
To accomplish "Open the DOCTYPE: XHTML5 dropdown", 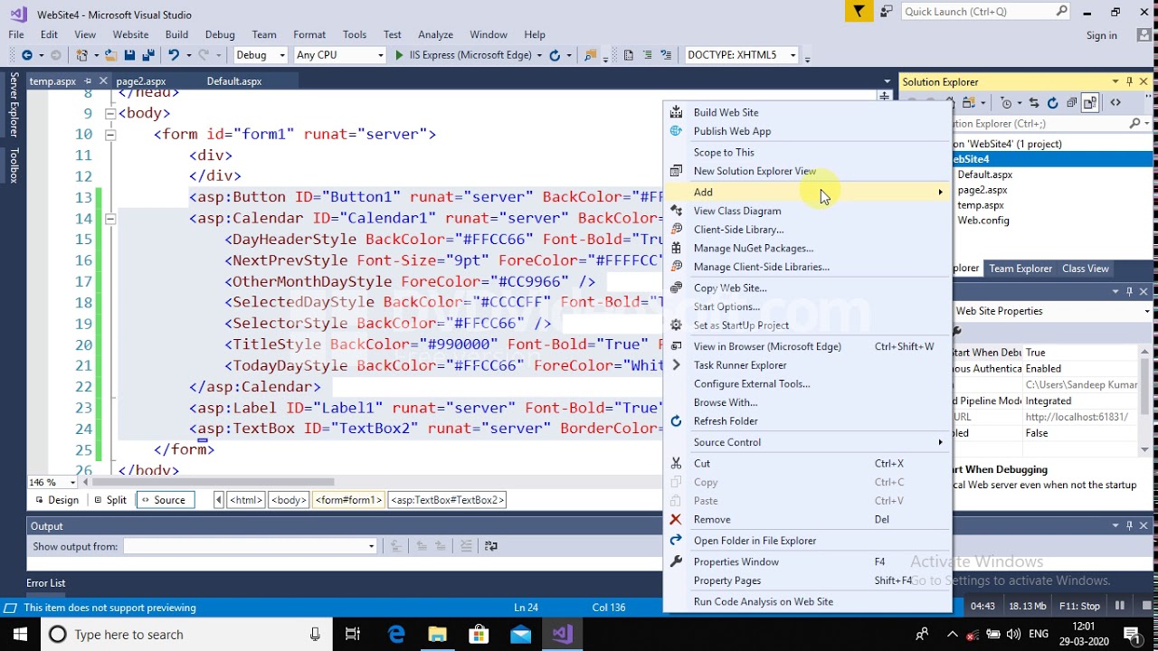I will (741, 55).
